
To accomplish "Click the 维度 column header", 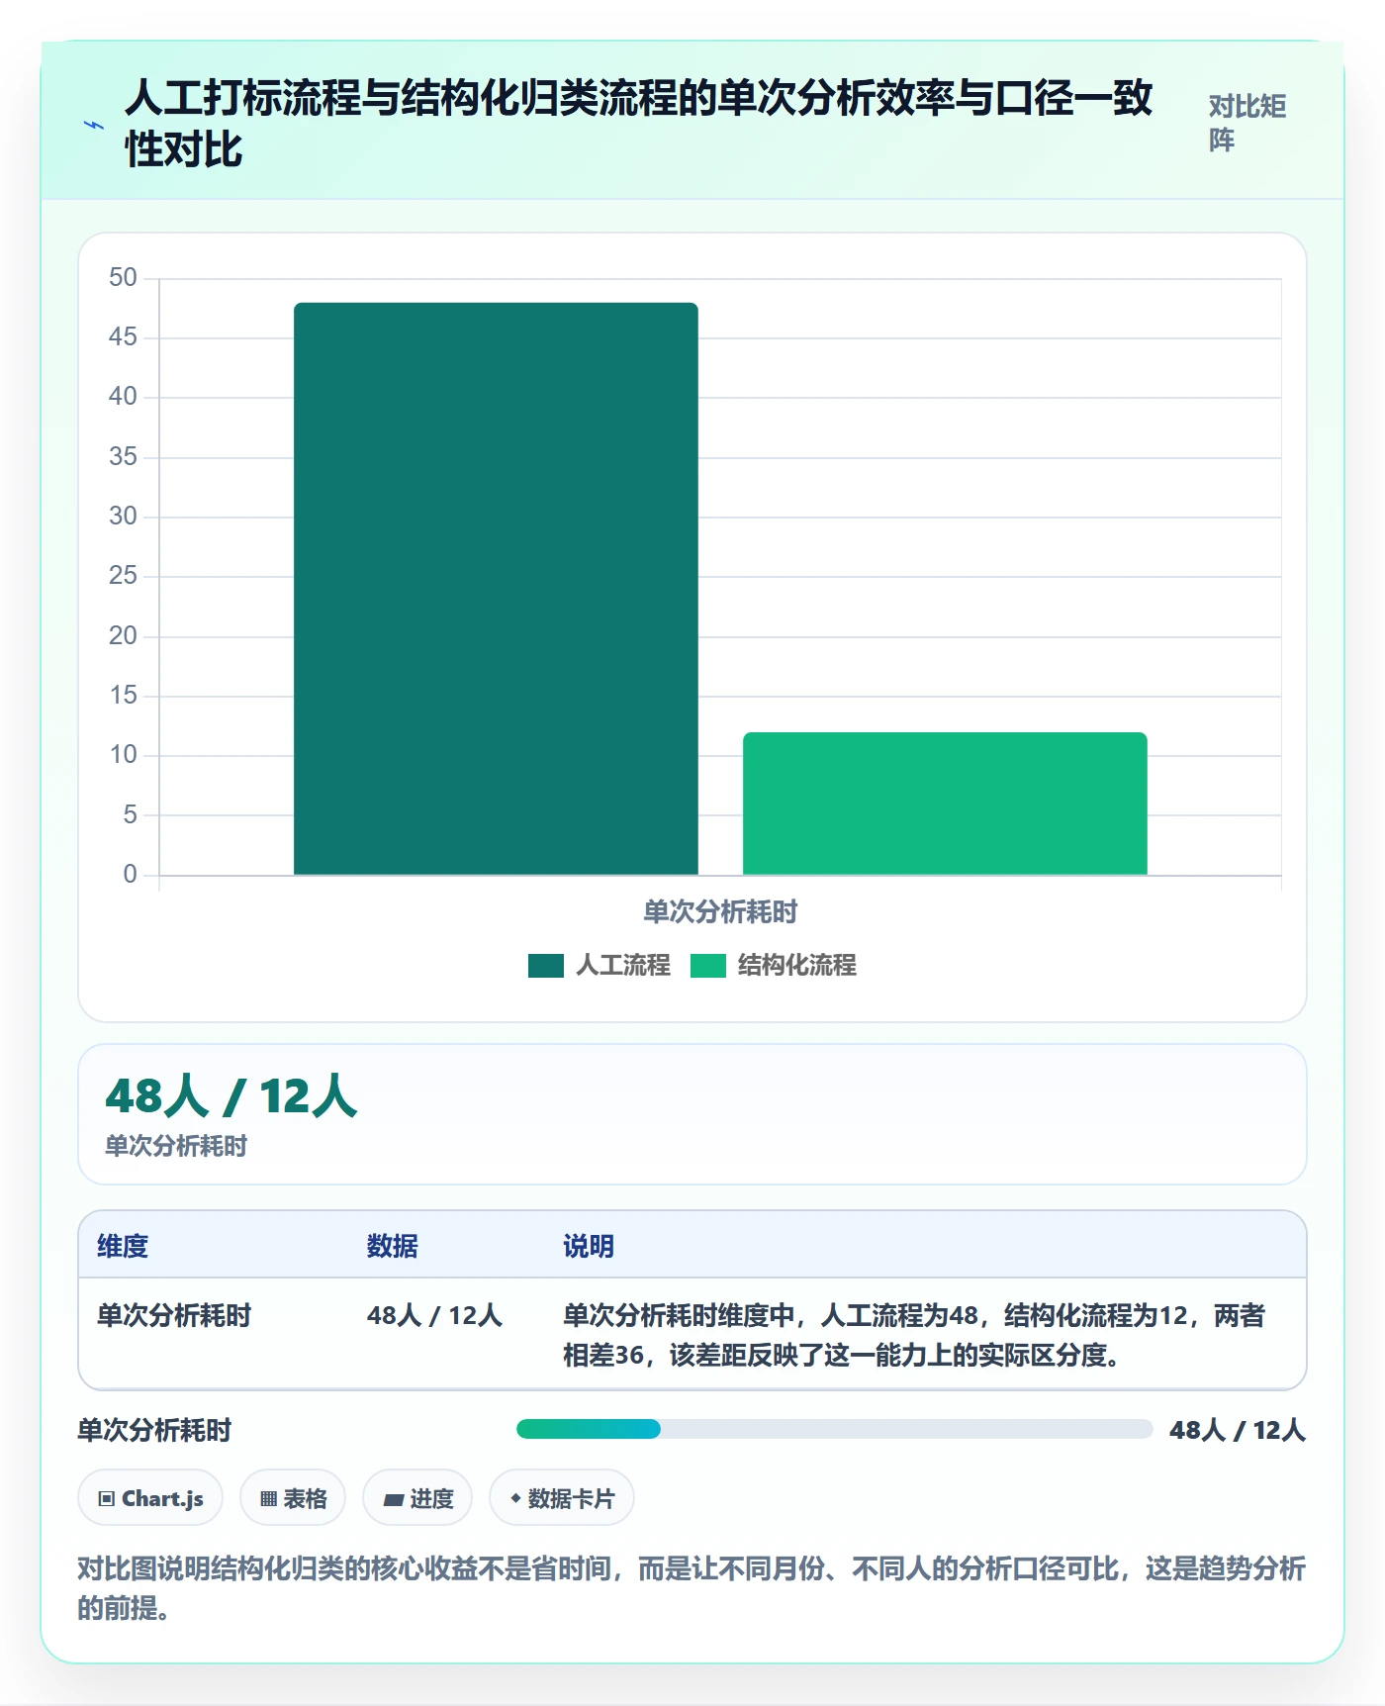I will 123,1246.
